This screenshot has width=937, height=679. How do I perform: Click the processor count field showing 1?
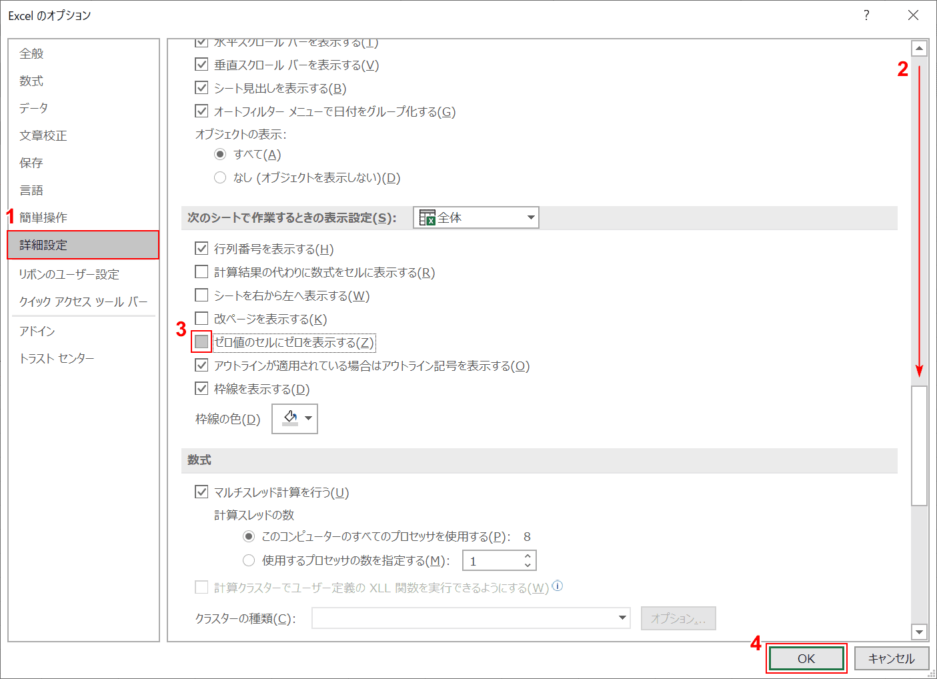tap(491, 561)
